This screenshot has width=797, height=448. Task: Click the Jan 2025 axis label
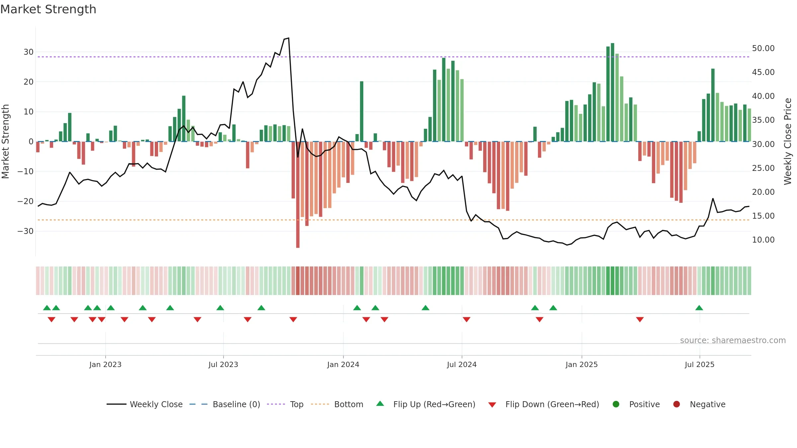click(x=581, y=364)
